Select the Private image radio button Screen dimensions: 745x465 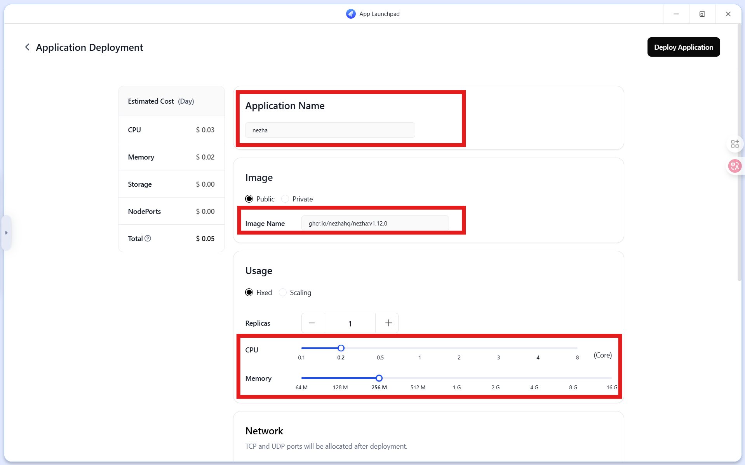point(285,199)
